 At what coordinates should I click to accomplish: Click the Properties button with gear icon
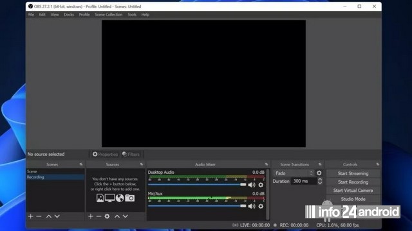click(x=105, y=154)
